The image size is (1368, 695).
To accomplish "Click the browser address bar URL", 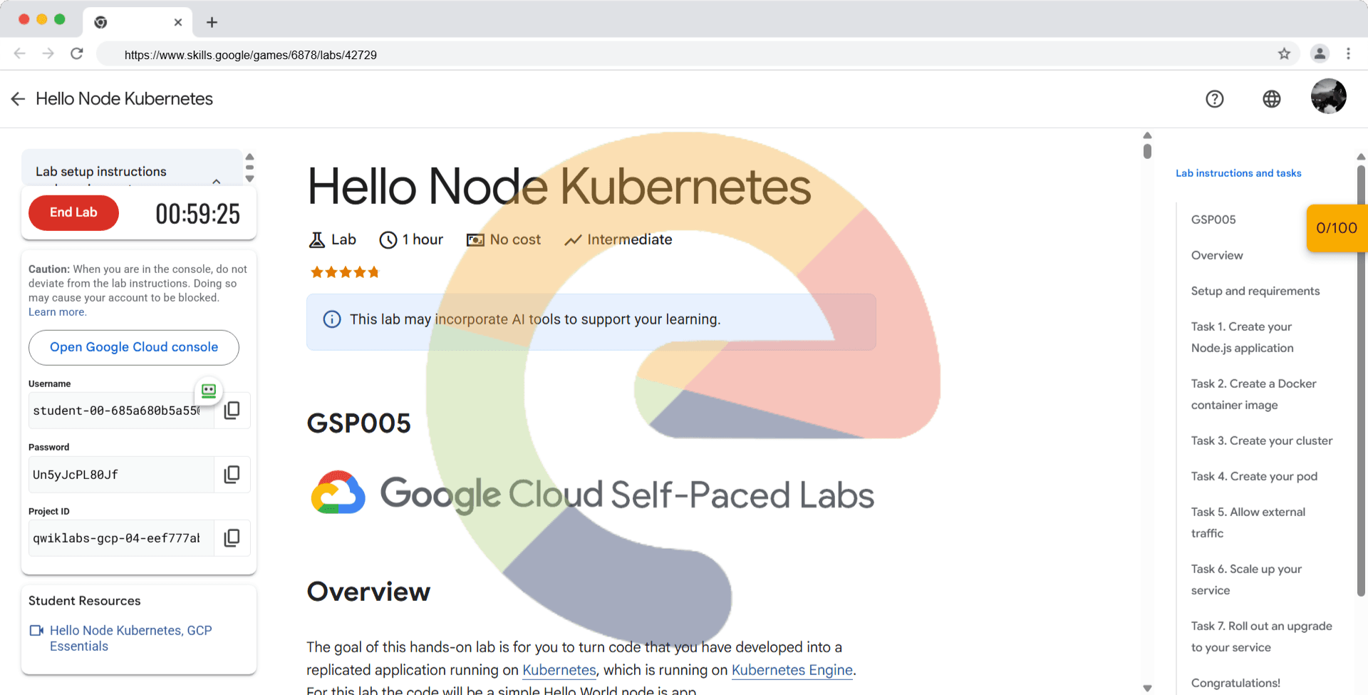I will coord(250,55).
